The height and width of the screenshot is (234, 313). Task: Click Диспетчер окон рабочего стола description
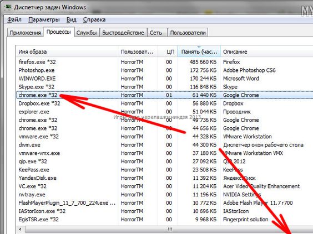click(x=263, y=145)
